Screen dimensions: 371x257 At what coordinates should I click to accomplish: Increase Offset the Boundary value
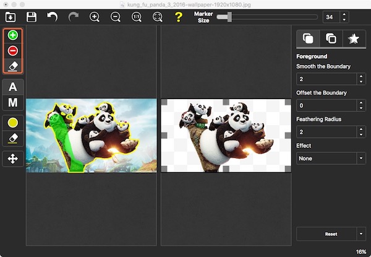point(361,103)
